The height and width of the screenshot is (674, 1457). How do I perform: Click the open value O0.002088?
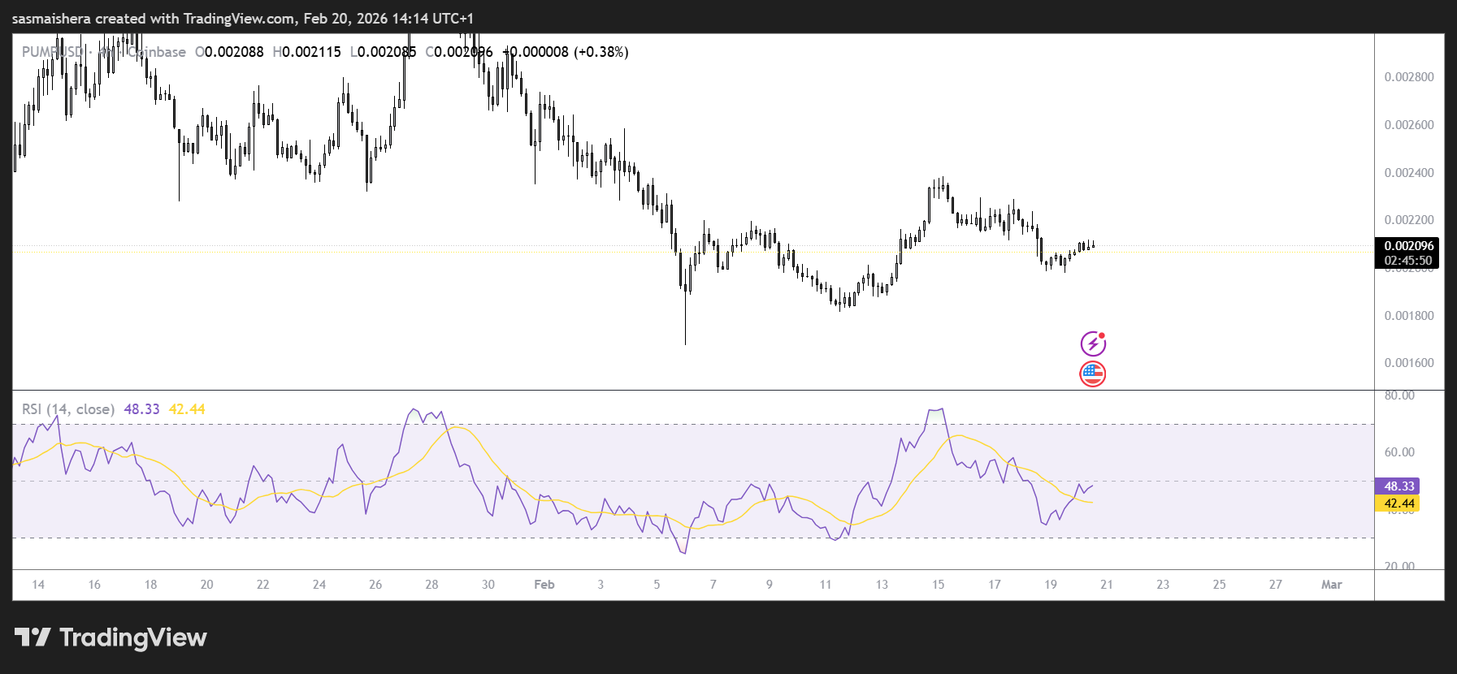tap(229, 52)
